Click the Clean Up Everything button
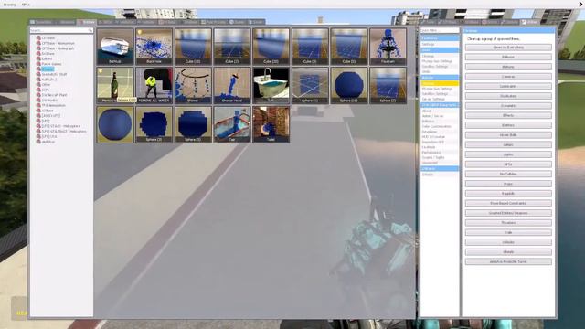 [508, 48]
